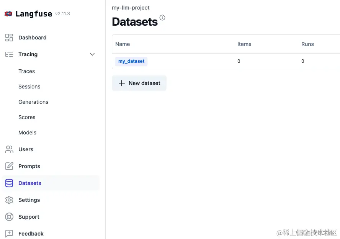This screenshot has height=239, width=340.
Task: Click the Langfuse logo icon
Action: pos(8,14)
